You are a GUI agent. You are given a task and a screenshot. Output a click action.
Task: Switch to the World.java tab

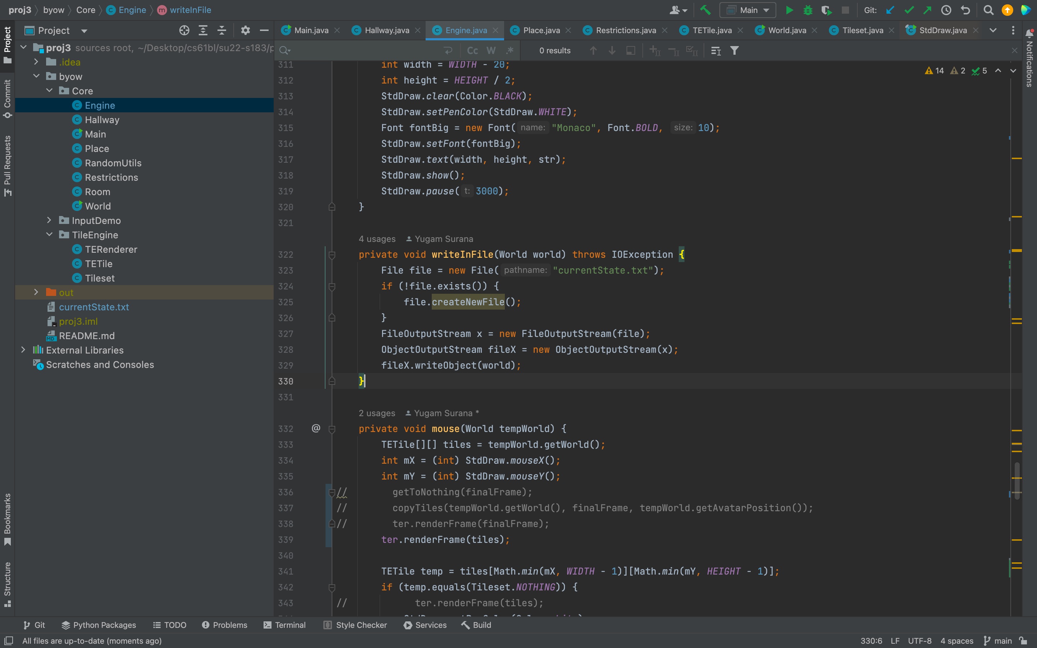(x=787, y=31)
